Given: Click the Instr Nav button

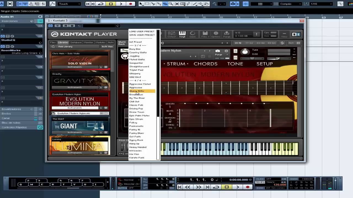Looking at the screenshot, I should point(107,46).
